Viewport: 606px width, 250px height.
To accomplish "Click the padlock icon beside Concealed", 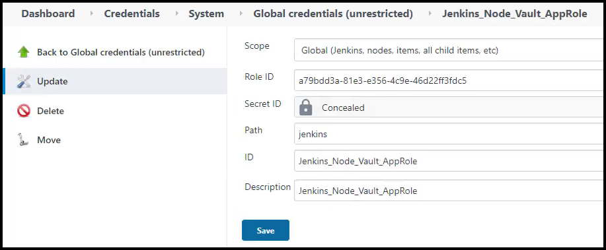I will (306, 108).
